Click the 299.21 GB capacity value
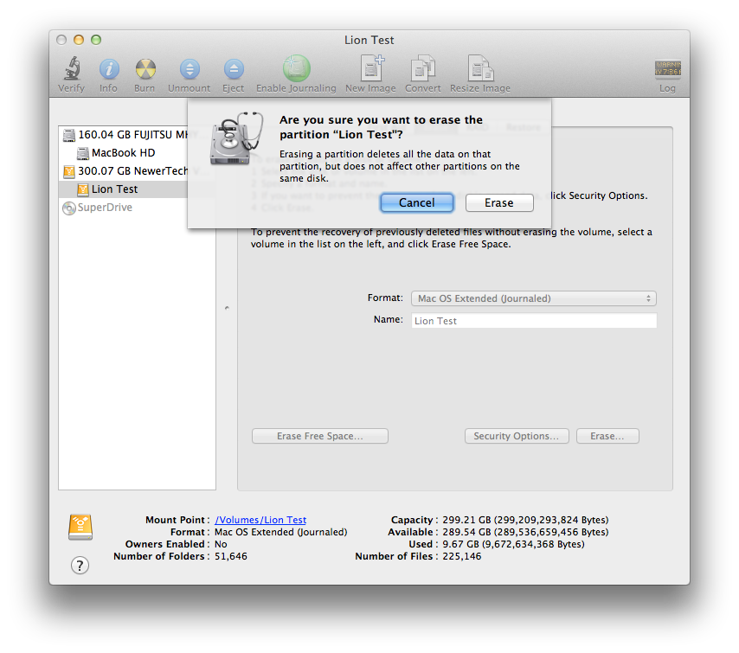Screen dimensions: 739x653 tap(525, 520)
